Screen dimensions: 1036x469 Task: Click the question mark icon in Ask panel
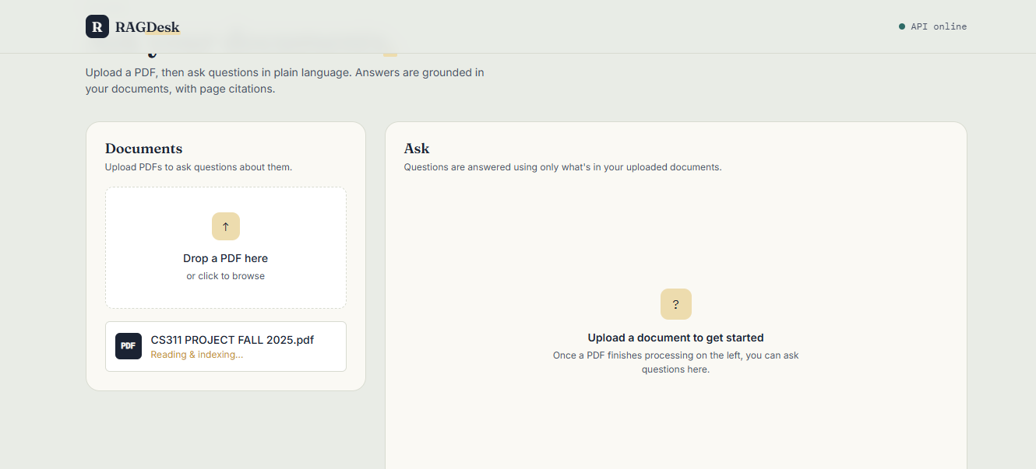675,304
